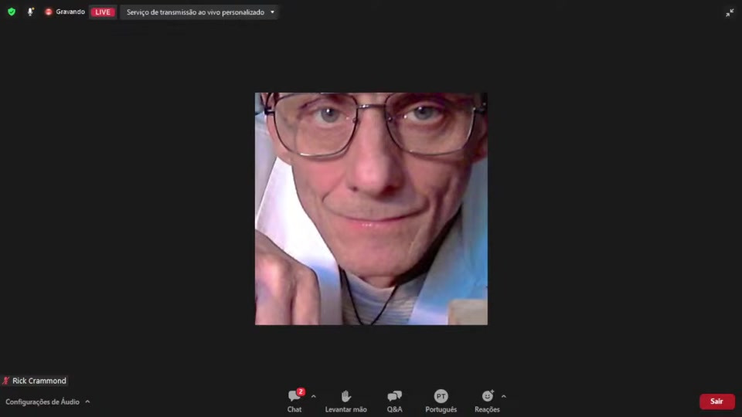
Task: Toggle Levantar mão to raise hand
Action: pos(345,400)
